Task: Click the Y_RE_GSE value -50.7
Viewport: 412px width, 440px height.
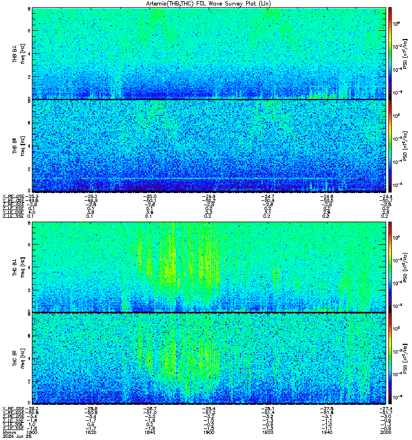Action: point(386,200)
